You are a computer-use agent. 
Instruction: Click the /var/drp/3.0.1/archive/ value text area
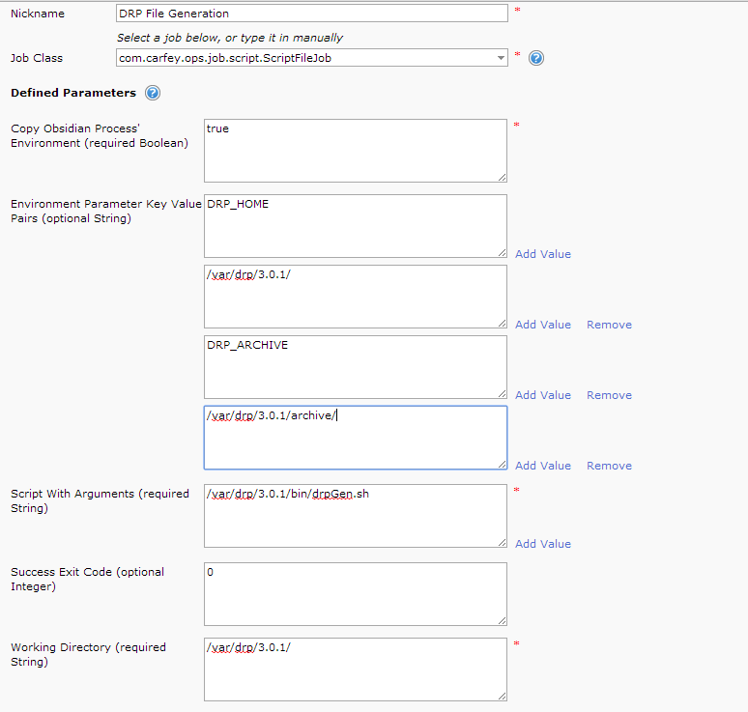point(355,437)
